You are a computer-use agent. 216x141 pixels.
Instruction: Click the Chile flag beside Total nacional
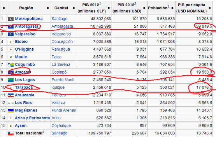tap(11, 133)
